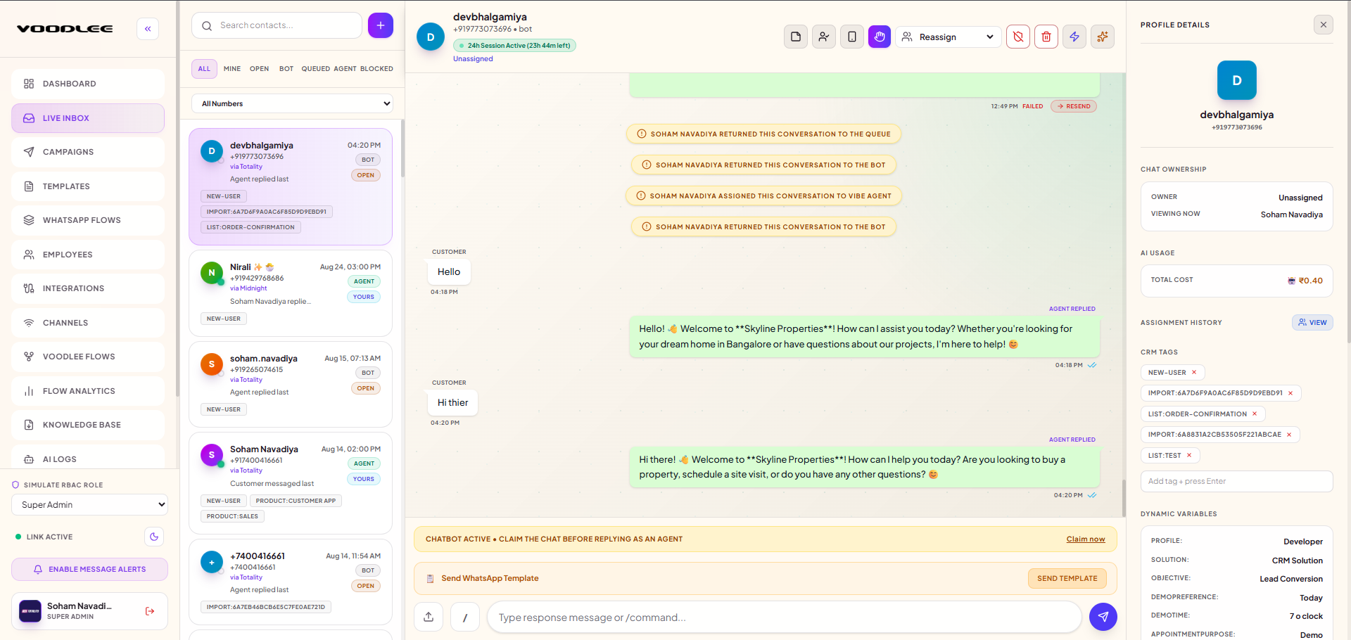
Task: Resend the failed message
Action: click(x=1074, y=106)
